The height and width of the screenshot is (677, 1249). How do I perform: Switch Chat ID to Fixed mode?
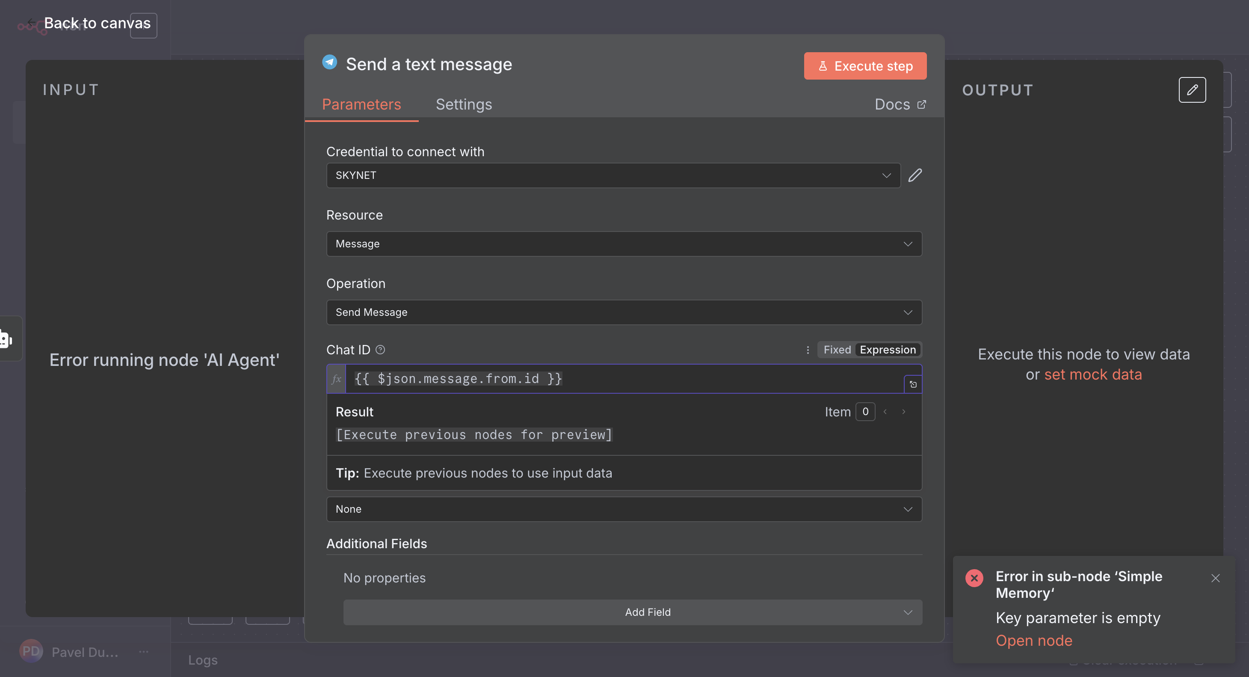pyautogui.click(x=837, y=350)
